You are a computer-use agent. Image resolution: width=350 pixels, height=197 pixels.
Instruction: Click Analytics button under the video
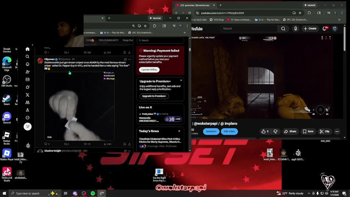[x=211, y=131]
